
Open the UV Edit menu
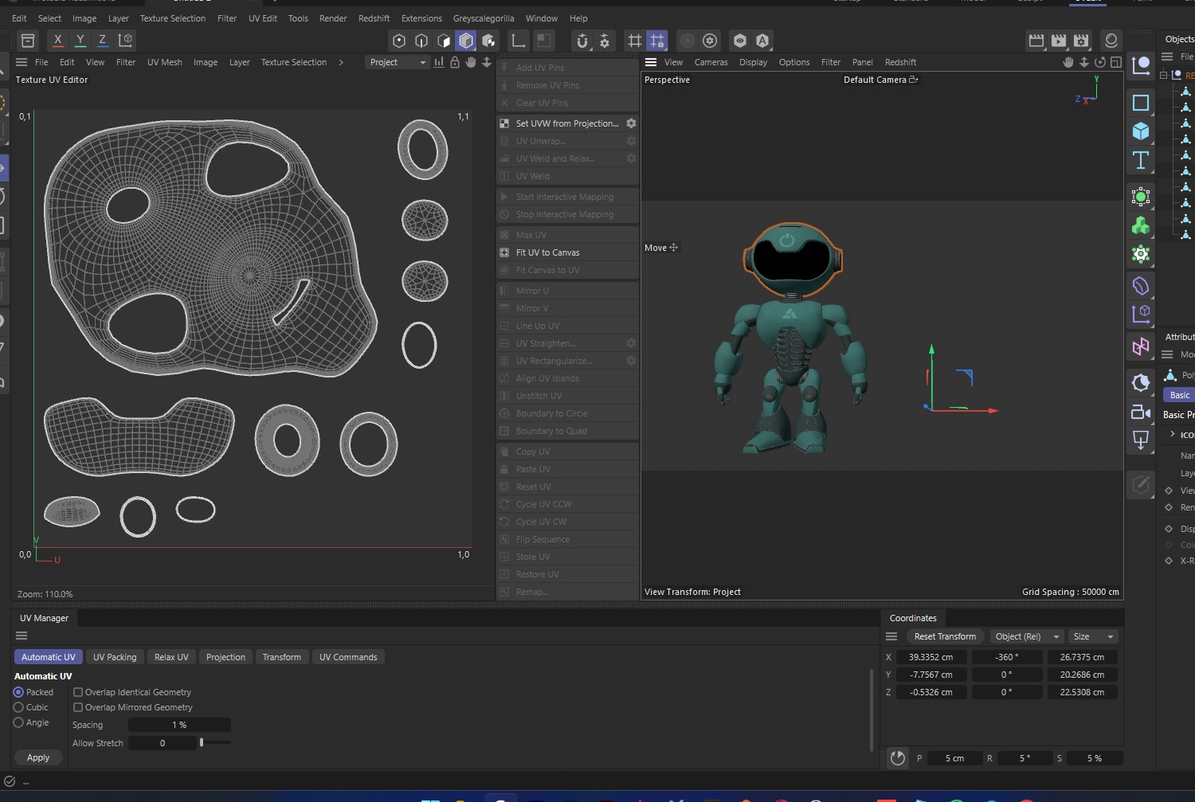[x=263, y=18]
